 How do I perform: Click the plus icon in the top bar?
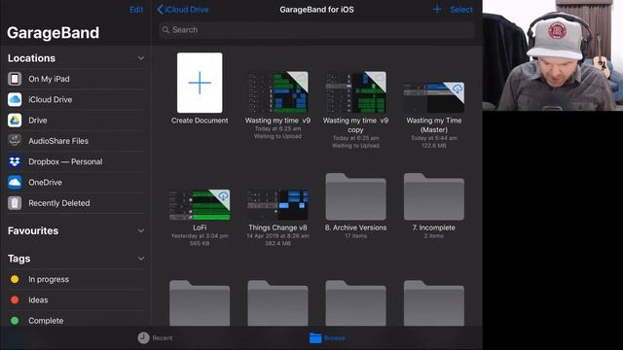point(437,9)
